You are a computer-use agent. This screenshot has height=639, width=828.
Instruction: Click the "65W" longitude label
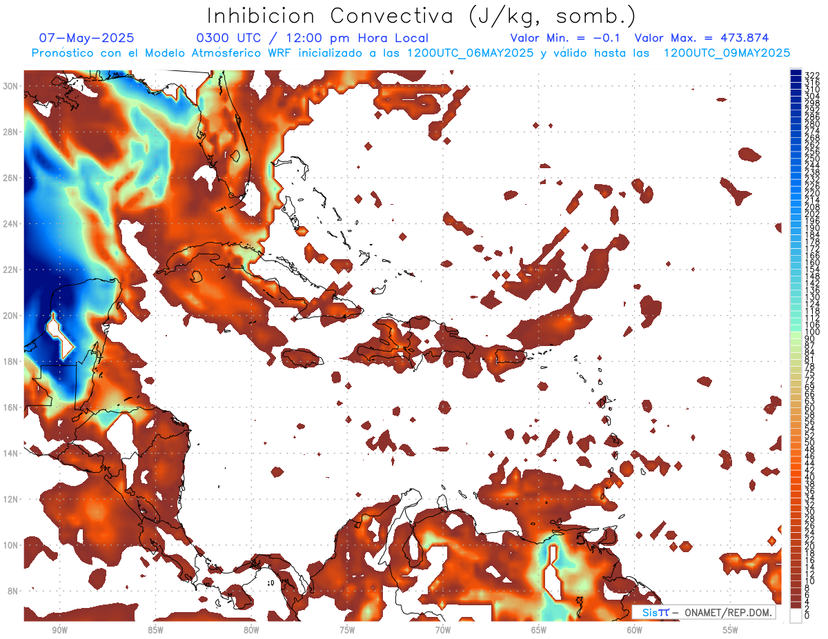[539, 630]
